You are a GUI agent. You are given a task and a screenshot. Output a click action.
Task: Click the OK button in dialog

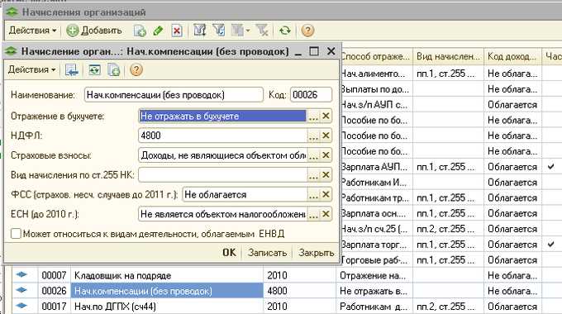pos(230,252)
